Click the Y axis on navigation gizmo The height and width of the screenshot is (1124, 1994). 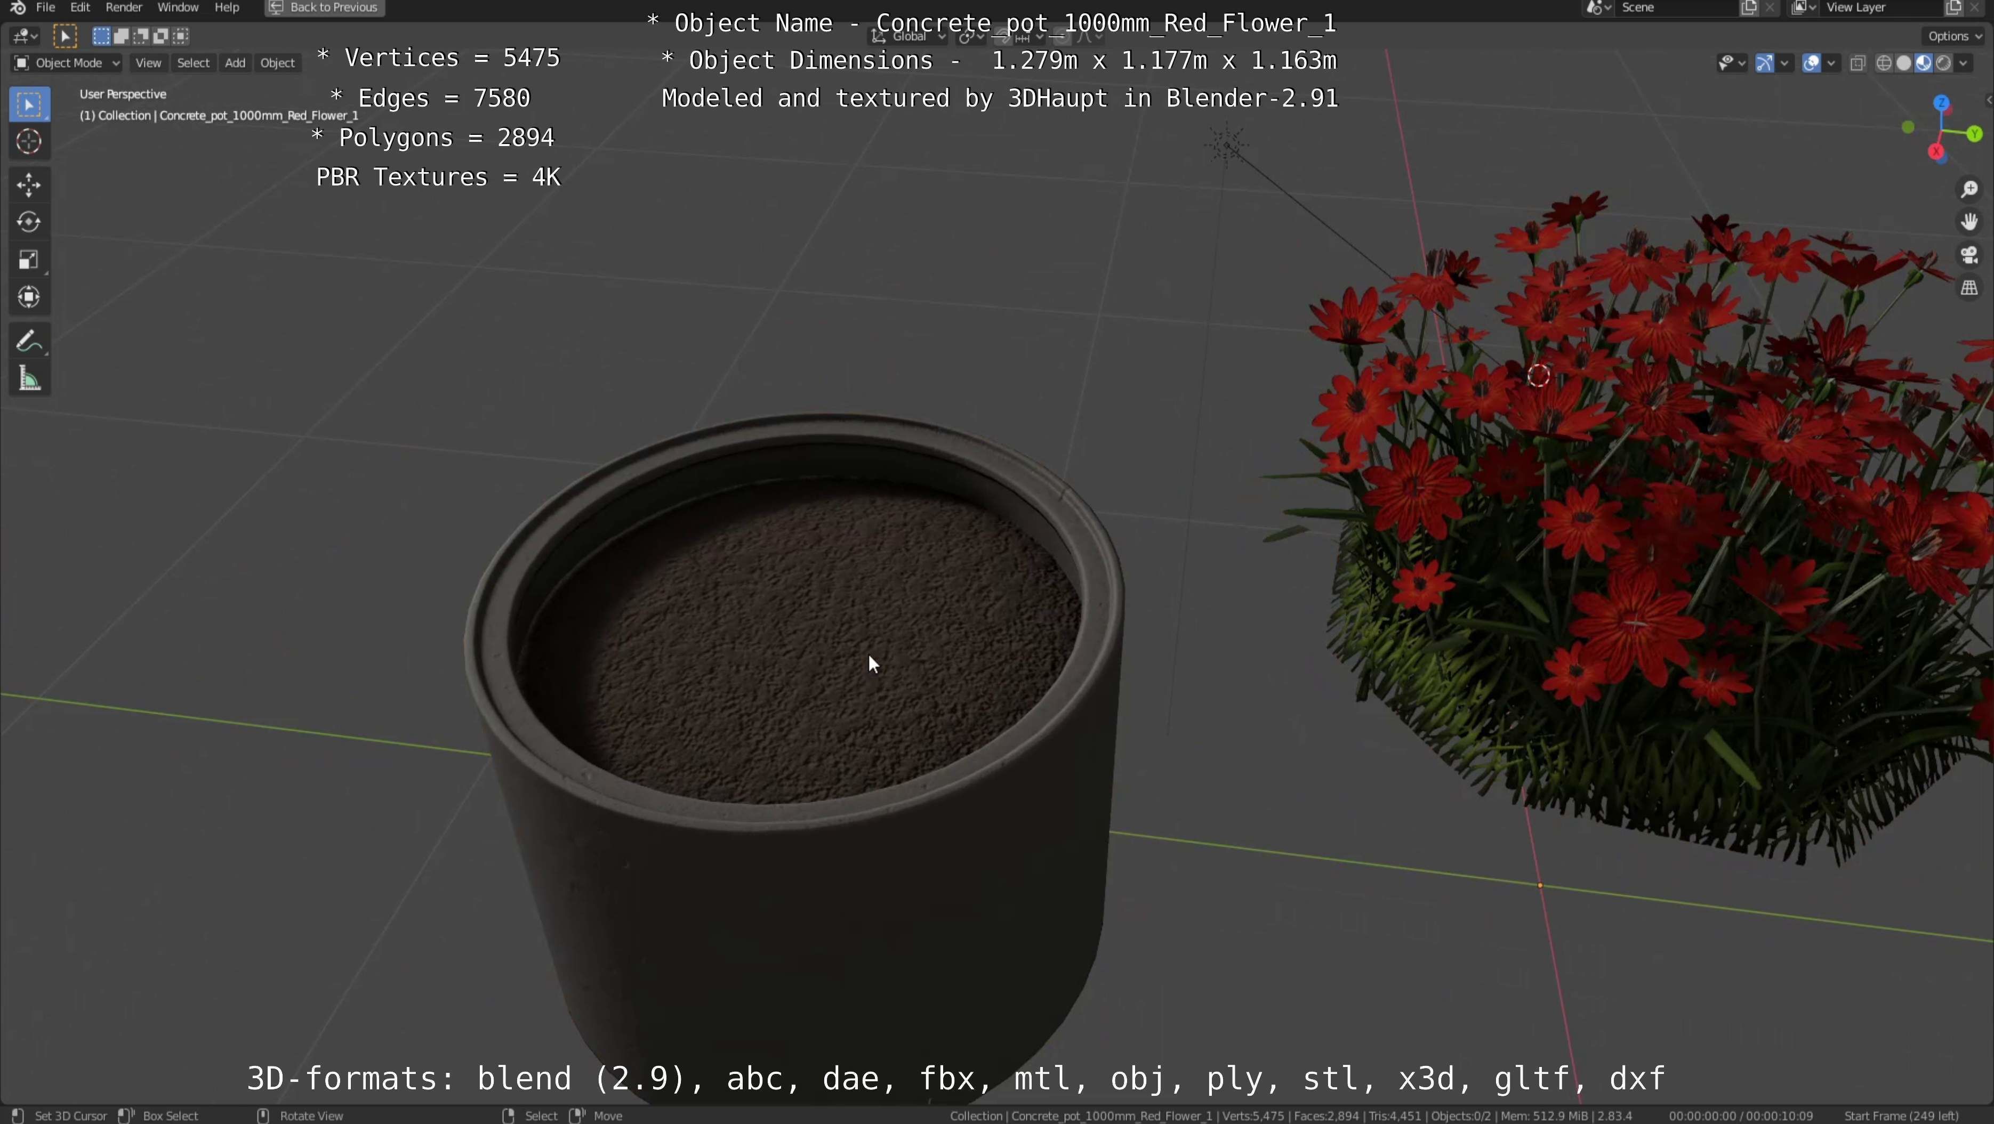point(1974,134)
